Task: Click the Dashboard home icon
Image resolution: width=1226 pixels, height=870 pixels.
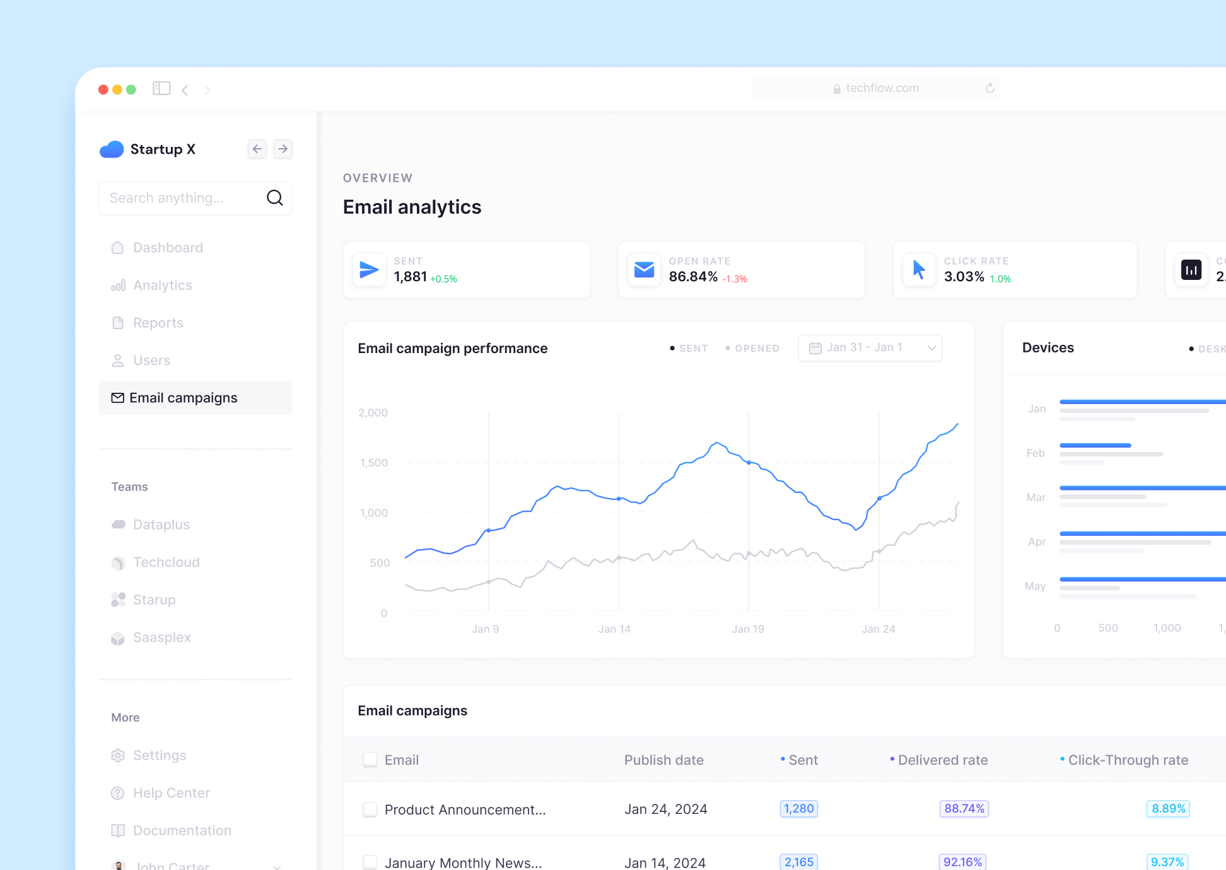Action: (x=118, y=248)
